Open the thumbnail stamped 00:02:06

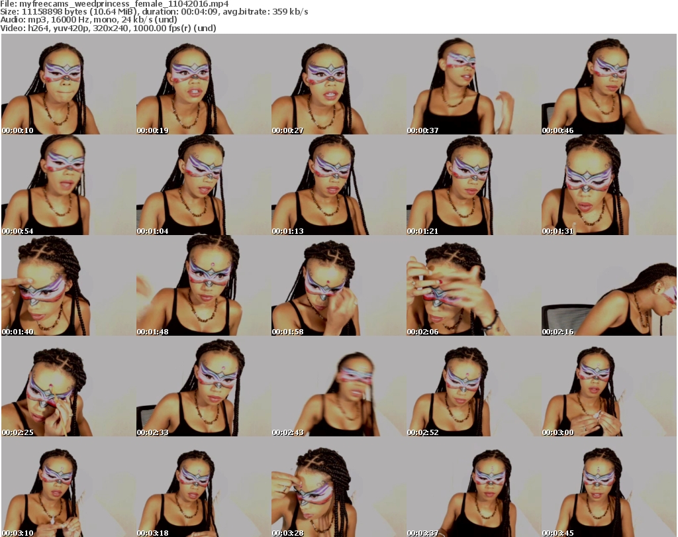pos(473,286)
